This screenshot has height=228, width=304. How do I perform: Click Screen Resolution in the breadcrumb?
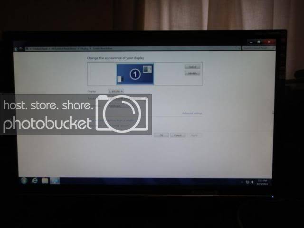(x=103, y=48)
